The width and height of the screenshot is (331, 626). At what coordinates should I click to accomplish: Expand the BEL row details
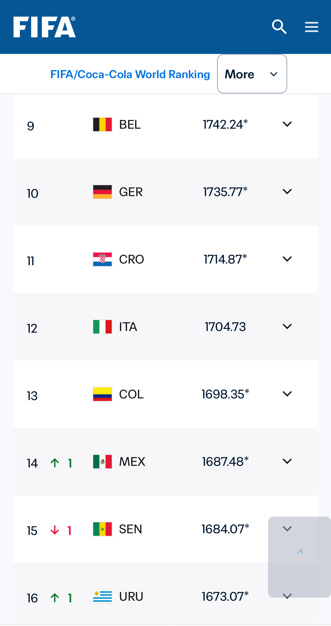pos(287,124)
